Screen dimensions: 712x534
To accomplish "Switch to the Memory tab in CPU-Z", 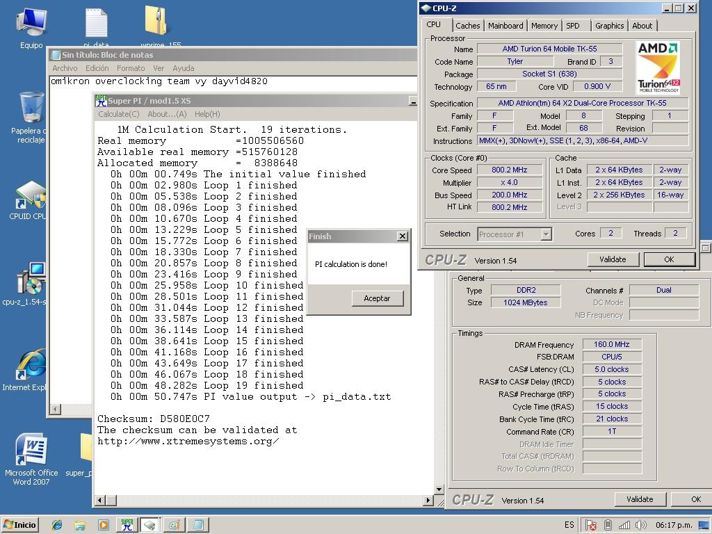I will tap(544, 26).
